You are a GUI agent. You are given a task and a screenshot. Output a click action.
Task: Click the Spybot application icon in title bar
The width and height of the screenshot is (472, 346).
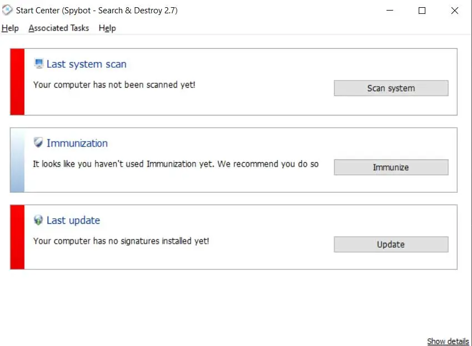click(x=7, y=11)
